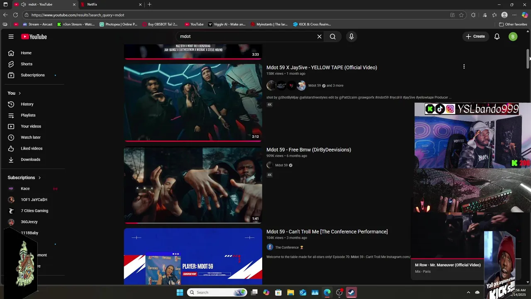Open Buy OBSBOT Tail 2 bookmark

click(x=160, y=24)
